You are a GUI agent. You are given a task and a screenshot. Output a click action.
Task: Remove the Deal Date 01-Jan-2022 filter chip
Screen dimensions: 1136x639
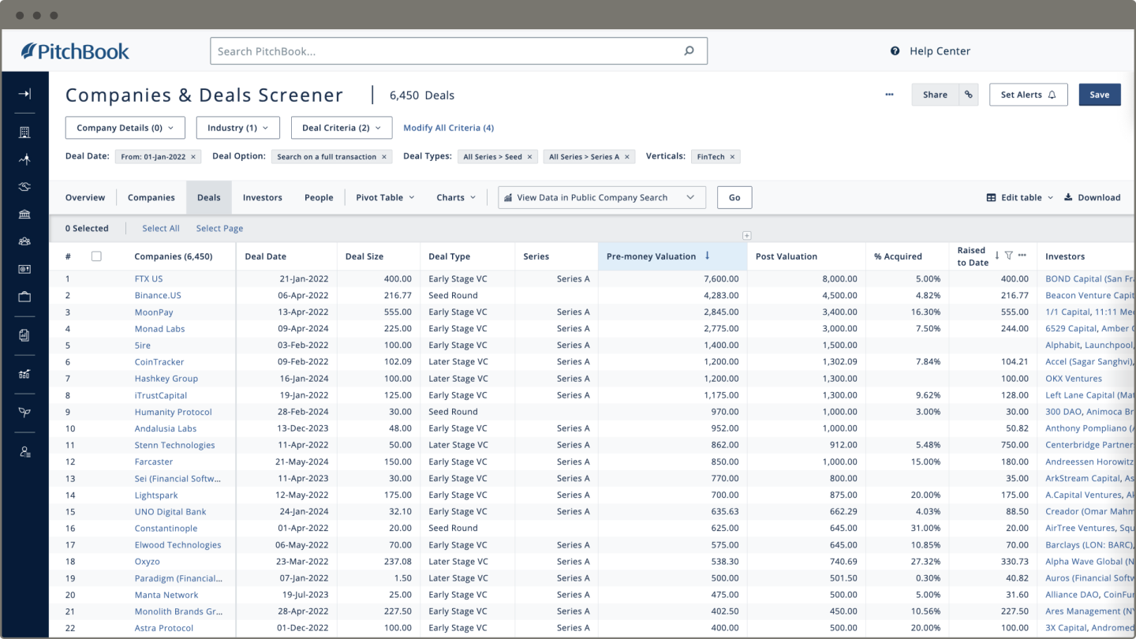pos(194,157)
